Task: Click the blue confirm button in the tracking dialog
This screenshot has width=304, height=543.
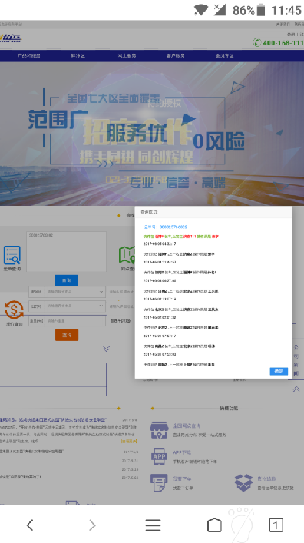Action: [279, 371]
